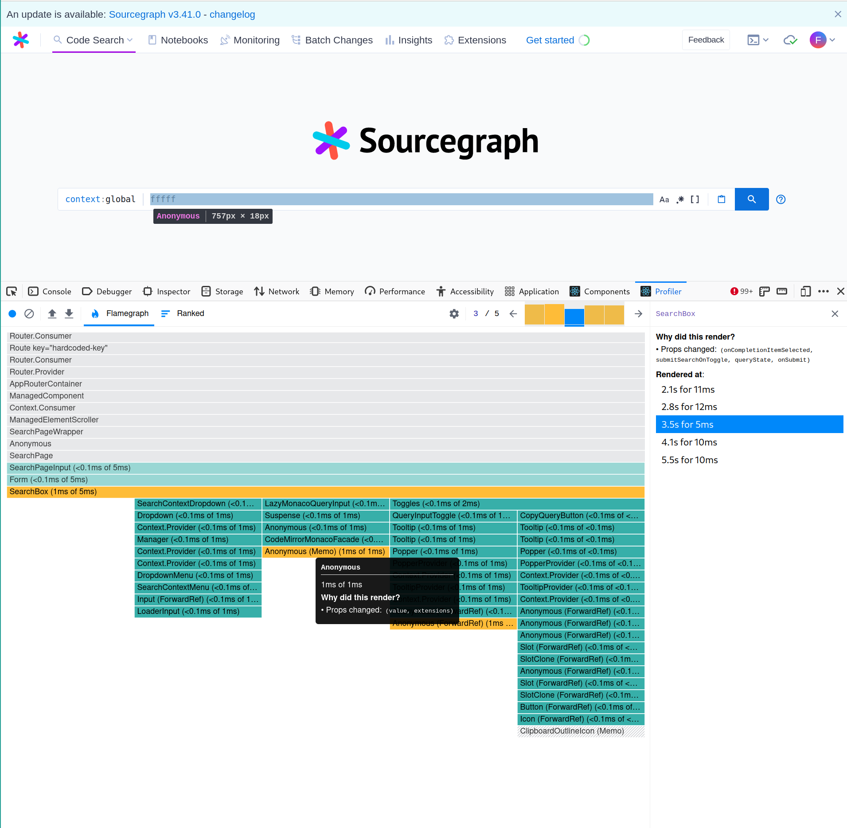This screenshot has width=847, height=828.
Task: Switch to the Debugger devtools tab
Action: point(107,291)
